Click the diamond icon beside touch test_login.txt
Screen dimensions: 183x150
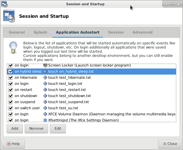coord(45,84)
